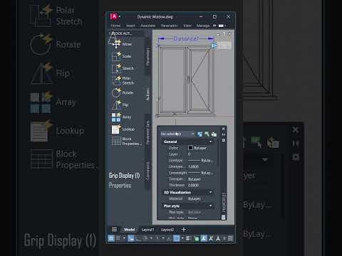Open Properties palette options menu icon
The image size is (342, 256).
224,141
